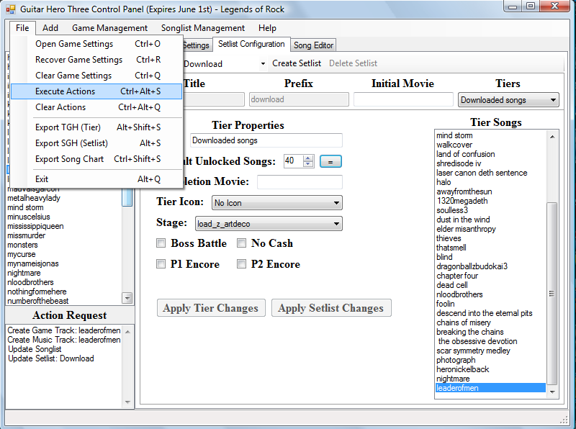Click Create Music Track: leaderofmen action

pos(64,340)
